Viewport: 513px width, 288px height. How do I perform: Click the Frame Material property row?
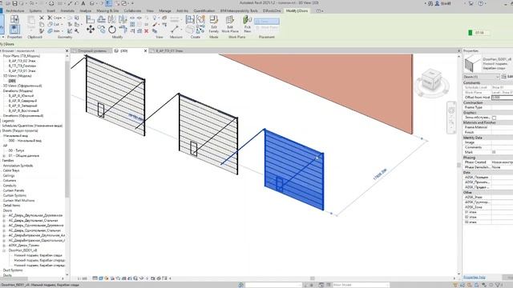point(488,127)
